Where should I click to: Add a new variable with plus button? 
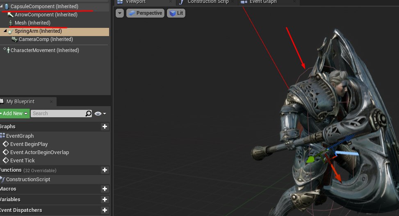pos(105,200)
